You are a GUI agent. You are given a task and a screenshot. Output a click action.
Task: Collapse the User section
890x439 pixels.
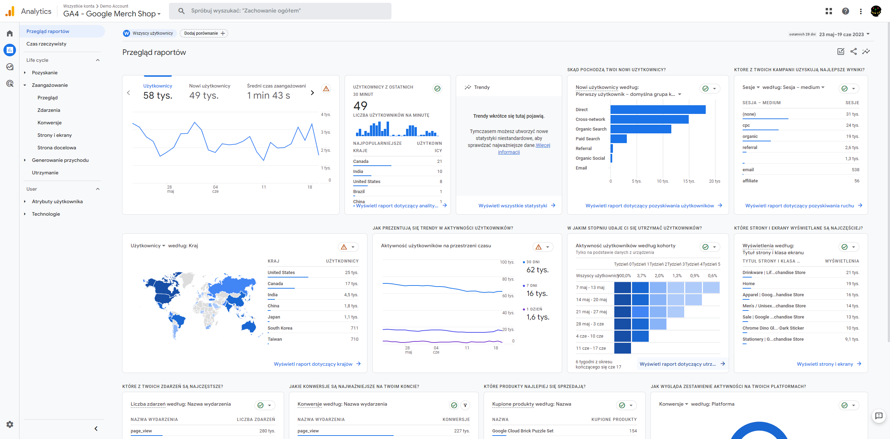point(98,189)
